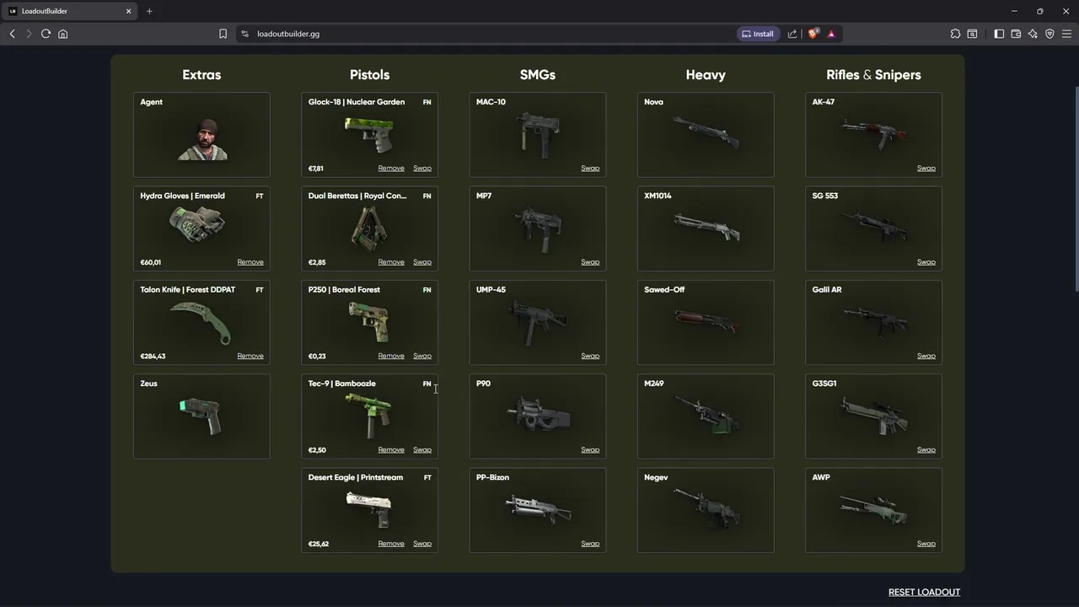Swap the MAC-10 skin
The height and width of the screenshot is (607, 1079).
[x=590, y=169]
